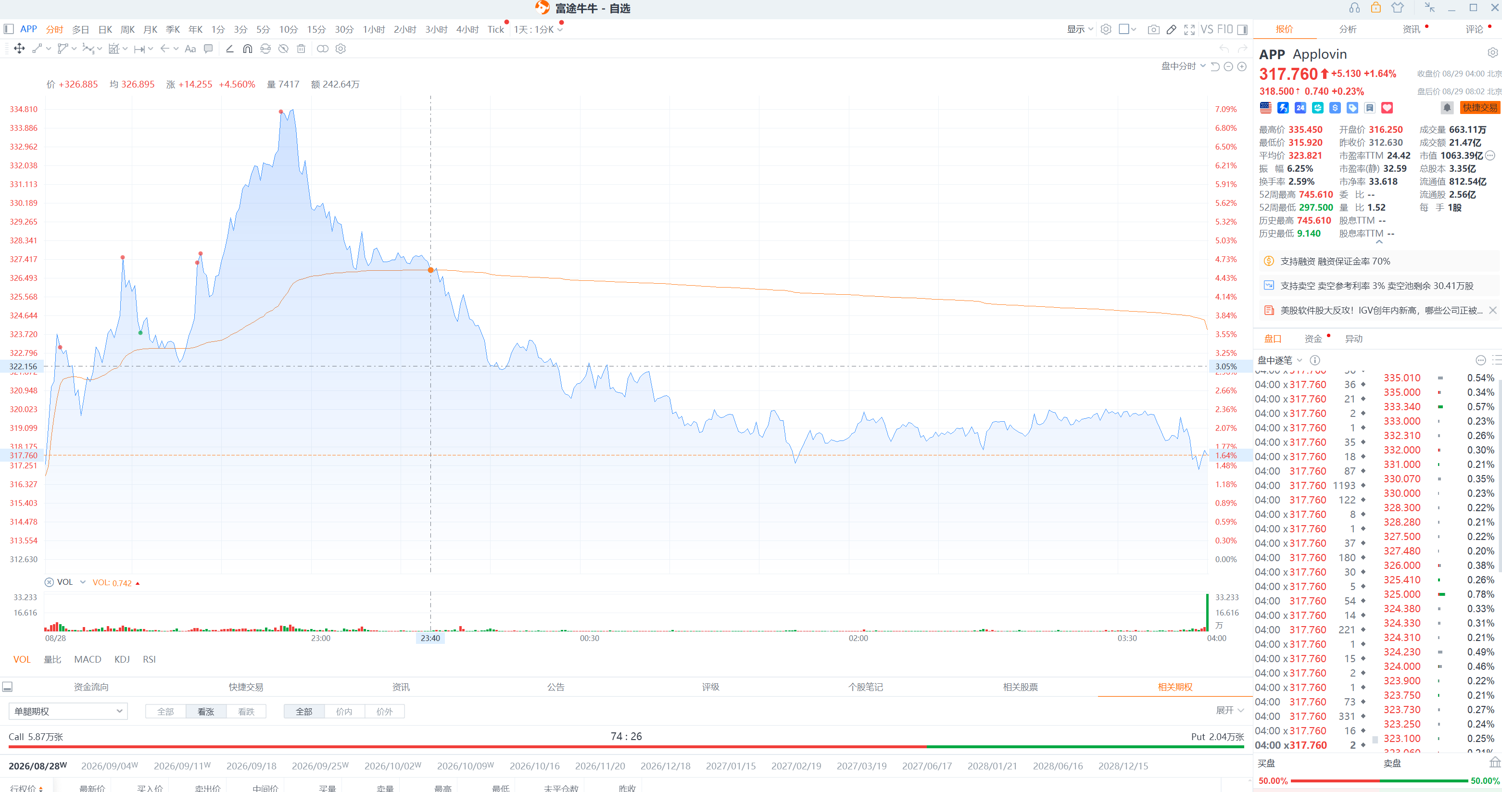Screen dimensions: 1502x792
Task: Pick the trend line drawing tool
Action: click(37, 49)
